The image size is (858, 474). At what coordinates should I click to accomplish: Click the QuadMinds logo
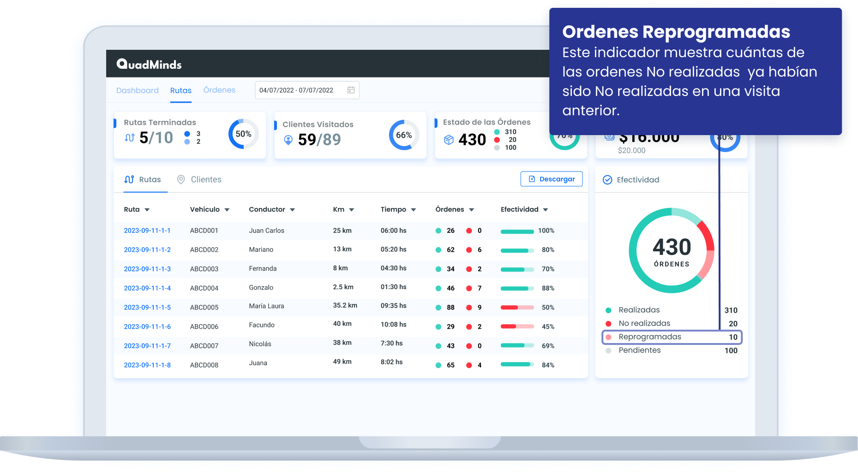click(x=149, y=64)
